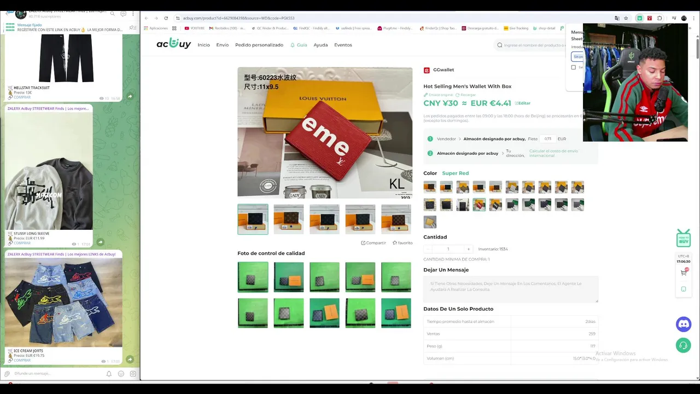Image resolution: width=700 pixels, height=394 pixels.
Task: Forward the Hellstar Tracksuit post
Action: [130, 96]
